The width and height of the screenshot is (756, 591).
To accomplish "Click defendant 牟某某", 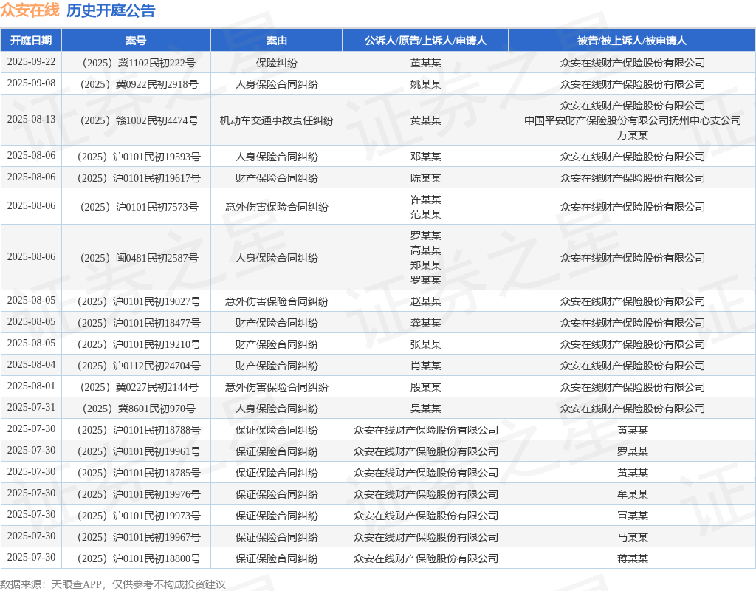I will click(633, 494).
